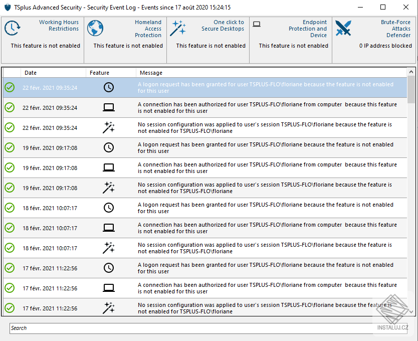Viewport: 418px width, 341px height.
Task: Open Homeland Access Protection feature link
Action: [148, 29]
